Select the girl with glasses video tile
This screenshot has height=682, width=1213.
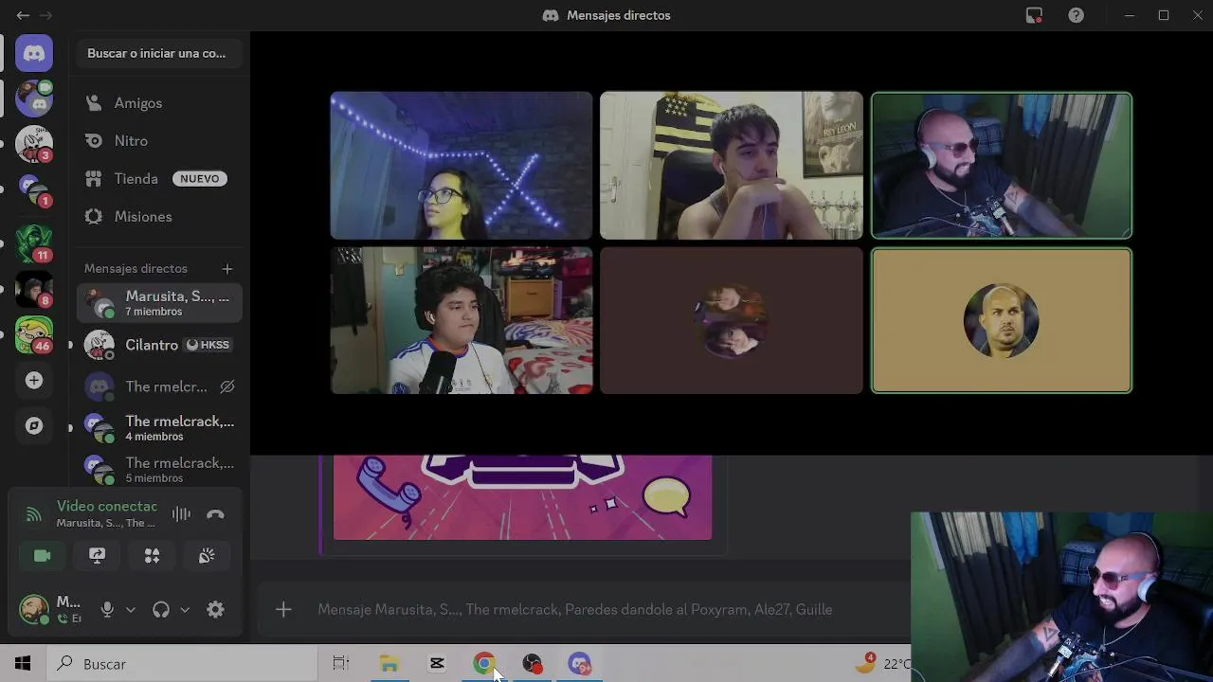[462, 165]
